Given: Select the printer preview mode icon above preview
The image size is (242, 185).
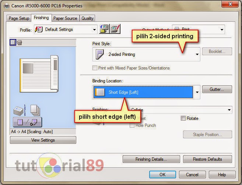Looking at the screenshot, I should click(x=19, y=42).
